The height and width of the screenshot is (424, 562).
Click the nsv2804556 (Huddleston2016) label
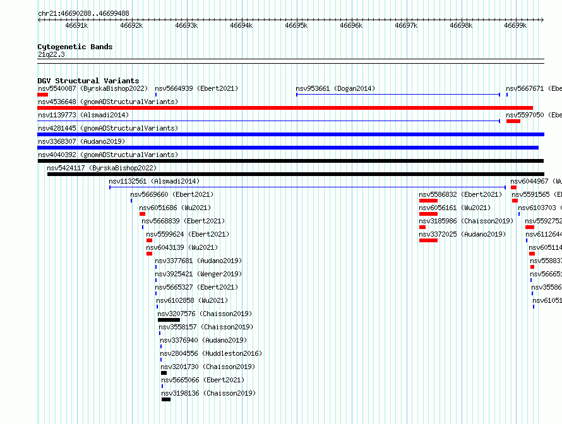[211, 353]
